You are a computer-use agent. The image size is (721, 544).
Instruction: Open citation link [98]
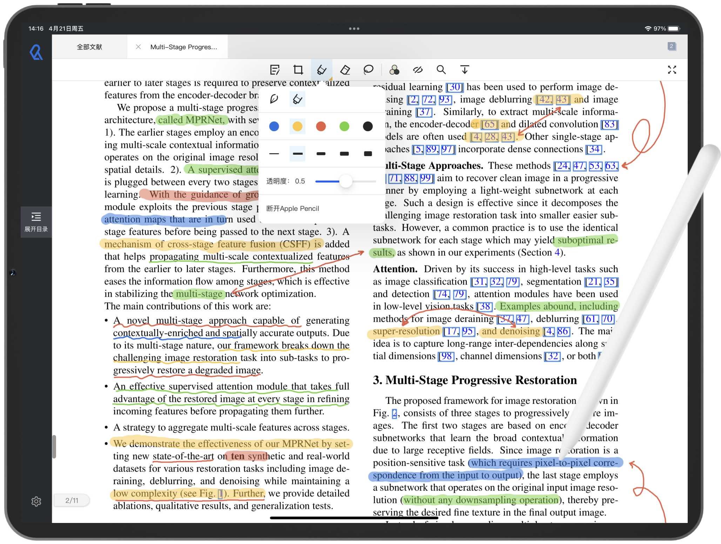[x=446, y=356]
